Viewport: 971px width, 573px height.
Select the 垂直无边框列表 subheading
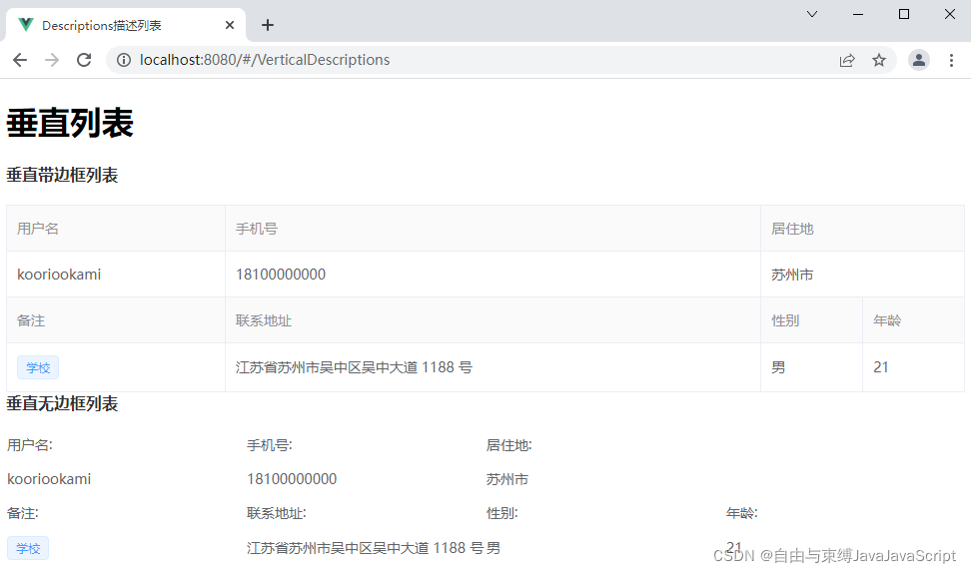(62, 404)
